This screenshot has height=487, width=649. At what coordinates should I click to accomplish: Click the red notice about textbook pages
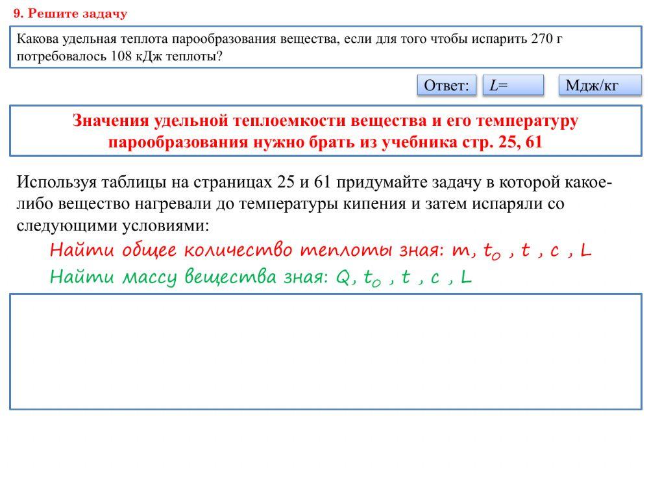(x=325, y=131)
